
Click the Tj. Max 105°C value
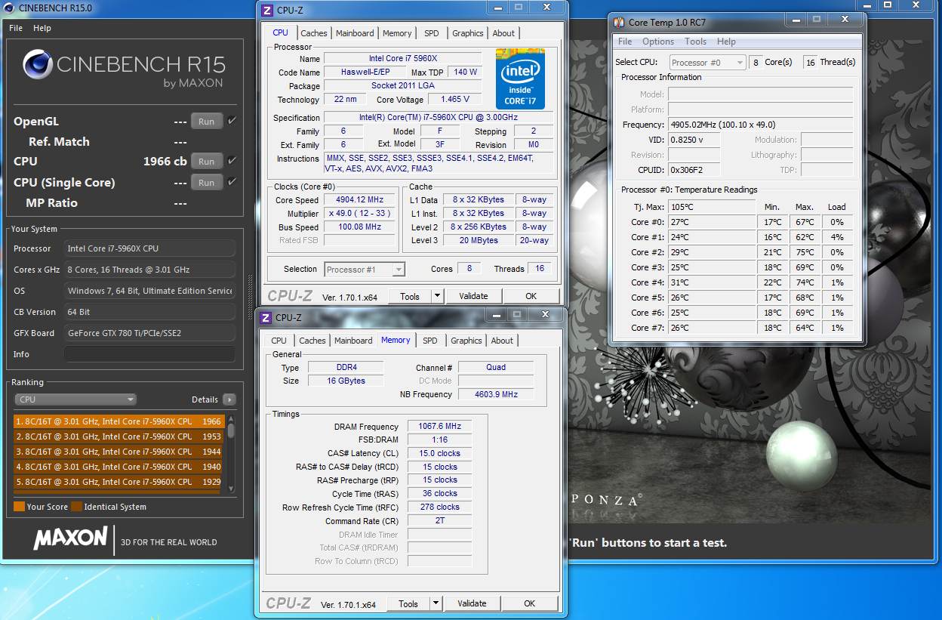712,207
